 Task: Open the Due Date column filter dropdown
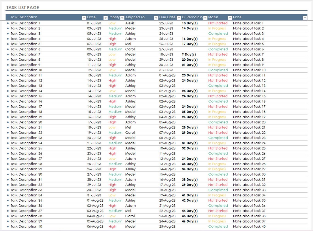click(179, 17)
